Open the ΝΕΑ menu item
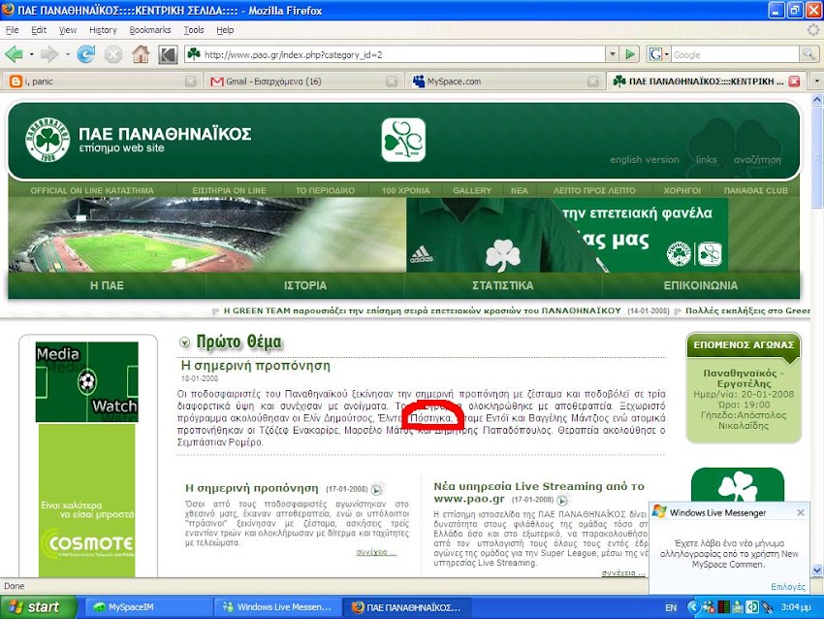 point(520,190)
